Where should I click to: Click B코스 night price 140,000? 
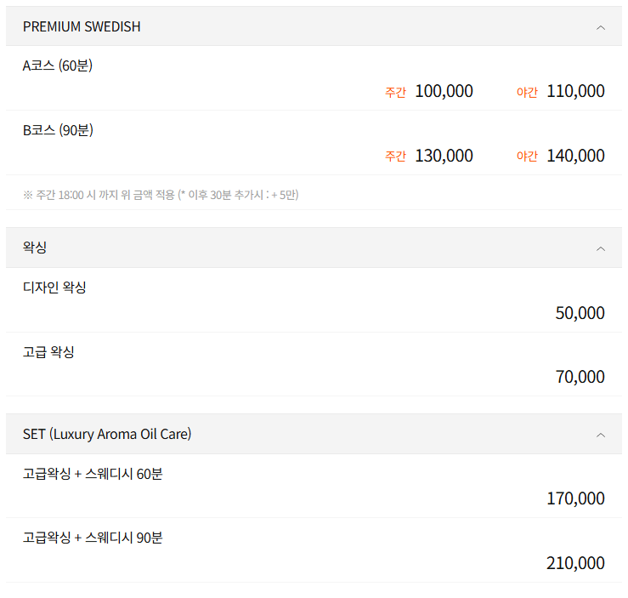click(575, 156)
